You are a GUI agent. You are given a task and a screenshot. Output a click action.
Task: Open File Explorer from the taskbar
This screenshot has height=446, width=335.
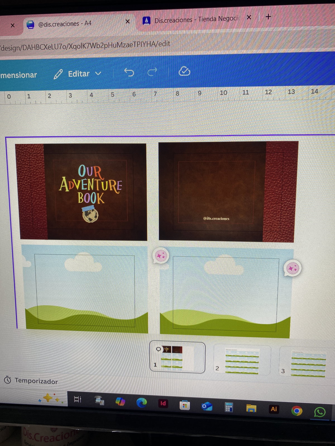pos(251,408)
